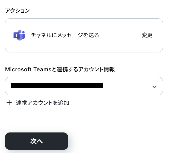This screenshot has height=153, width=169.
Task: Click the blank area between account value and chevron
Action: 126,86
